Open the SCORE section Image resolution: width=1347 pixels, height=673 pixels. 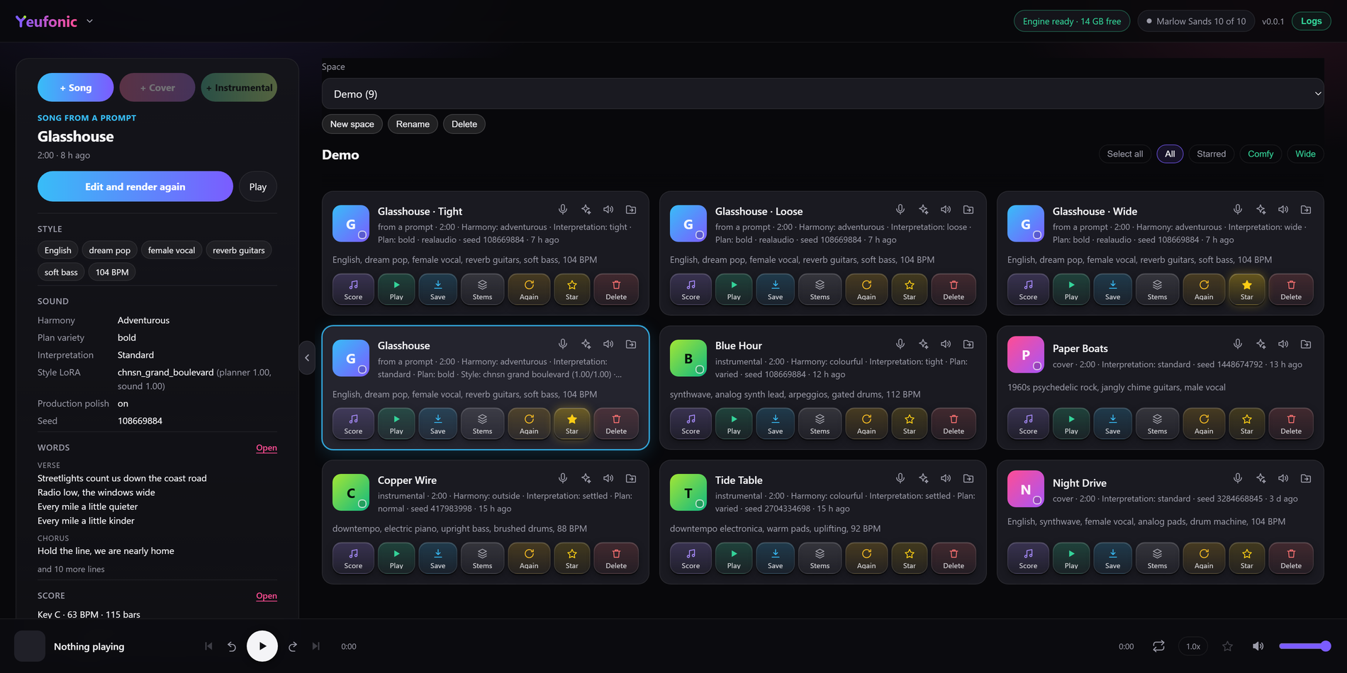click(x=267, y=596)
